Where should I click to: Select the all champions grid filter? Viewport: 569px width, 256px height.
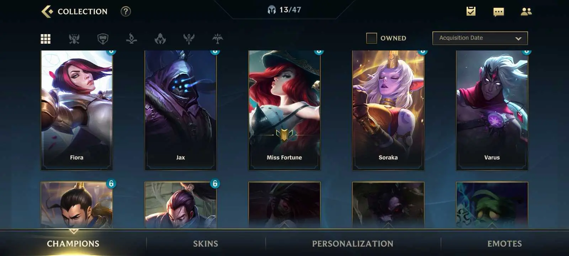point(46,39)
